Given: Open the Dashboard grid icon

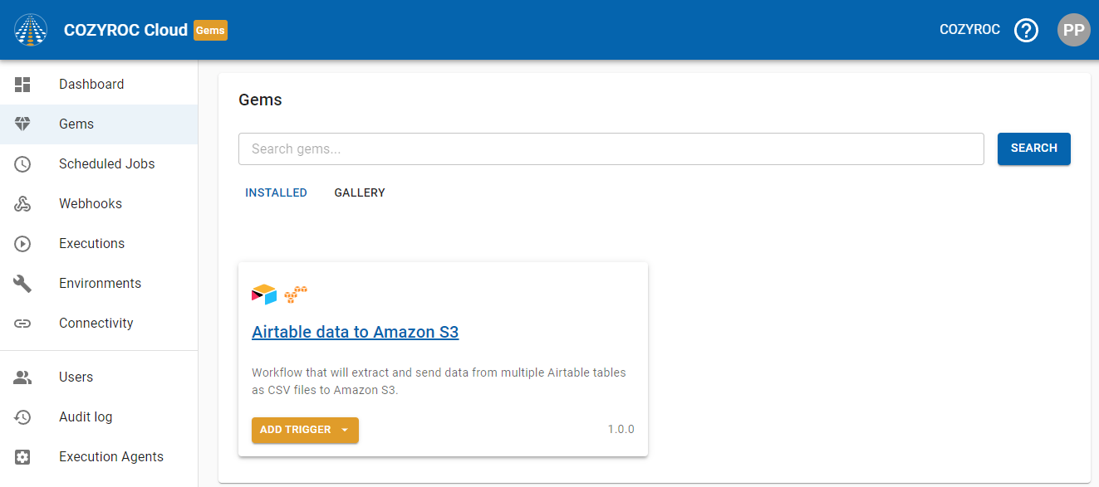Looking at the screenshot, I should 22,85.
